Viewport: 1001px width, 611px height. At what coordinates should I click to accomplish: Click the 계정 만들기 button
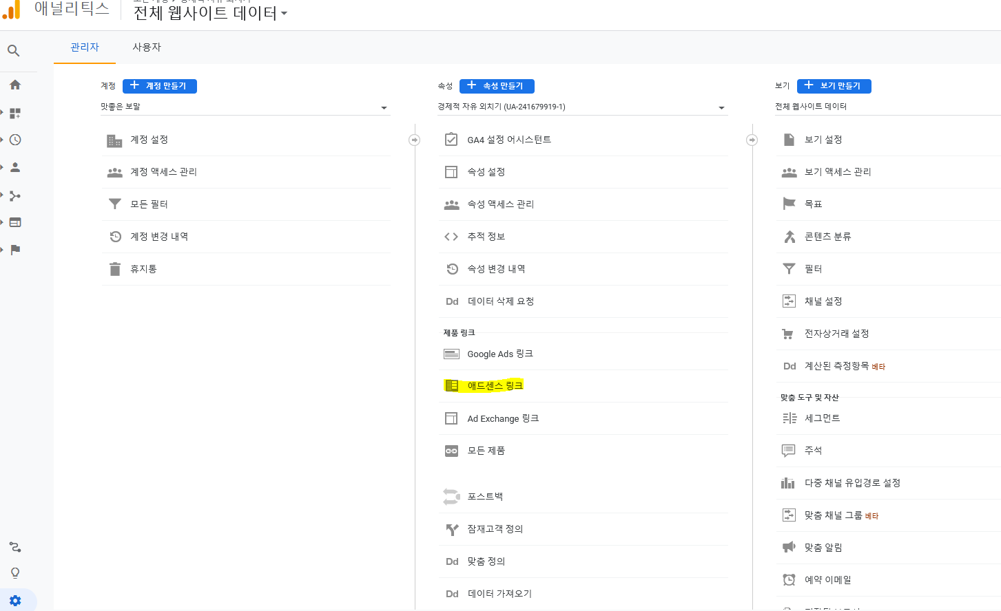160,86
